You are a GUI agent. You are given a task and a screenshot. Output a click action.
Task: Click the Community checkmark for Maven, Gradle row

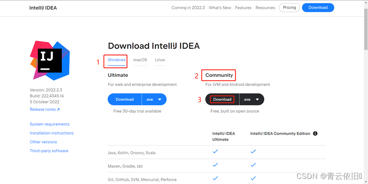253,165
